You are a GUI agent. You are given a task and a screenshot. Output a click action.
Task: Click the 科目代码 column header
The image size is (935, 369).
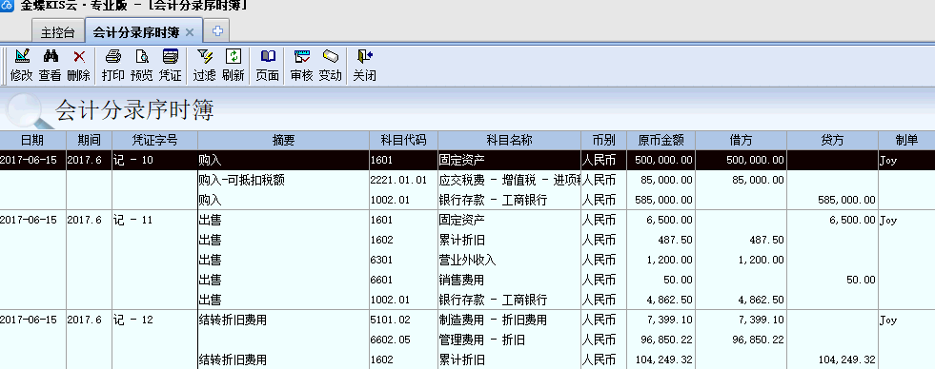click(x=404, y=141)
